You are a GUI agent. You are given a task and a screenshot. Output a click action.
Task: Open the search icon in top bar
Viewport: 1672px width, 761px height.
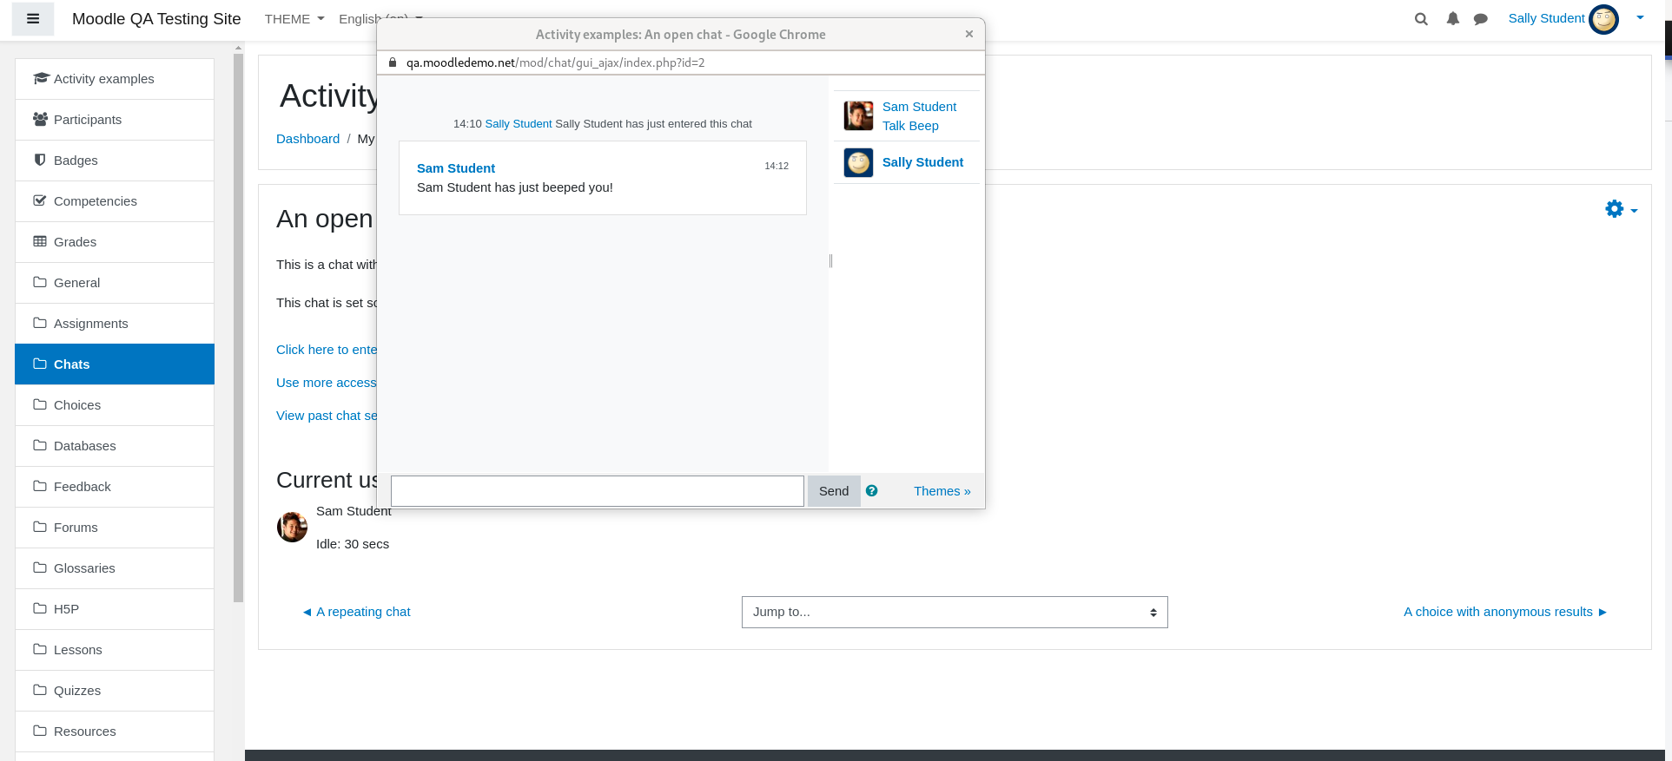[x=1421, y=19]
